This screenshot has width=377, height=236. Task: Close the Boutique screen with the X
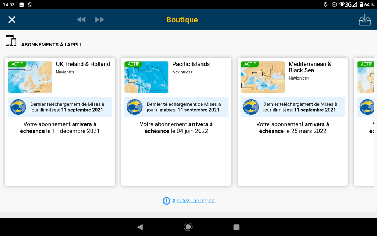12,20
